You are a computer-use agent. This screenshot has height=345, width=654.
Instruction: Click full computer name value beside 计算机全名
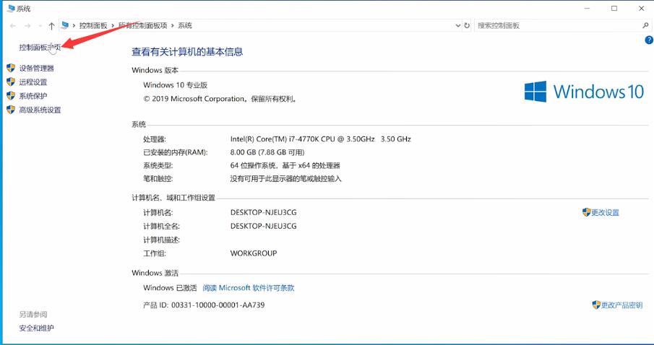(x=263, y=226)
